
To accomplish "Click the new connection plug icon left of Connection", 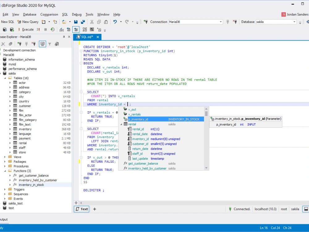I will coord(146,22).
